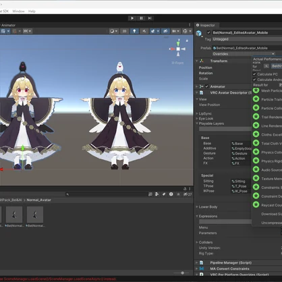
Task: Open the Normal_Avatar breadcrumb folder
Action: [x=38, y=200]
